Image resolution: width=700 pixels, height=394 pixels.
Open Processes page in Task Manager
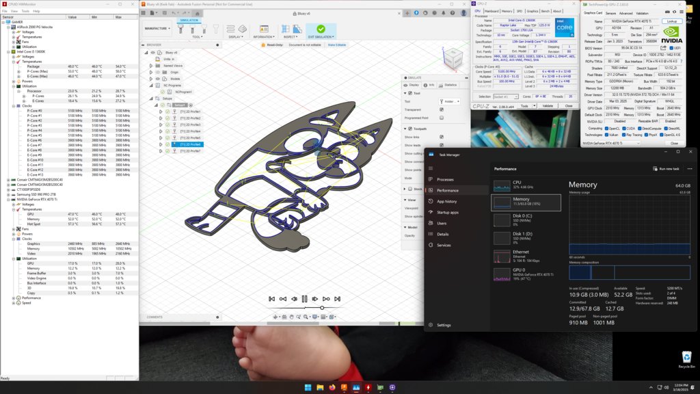445,180
